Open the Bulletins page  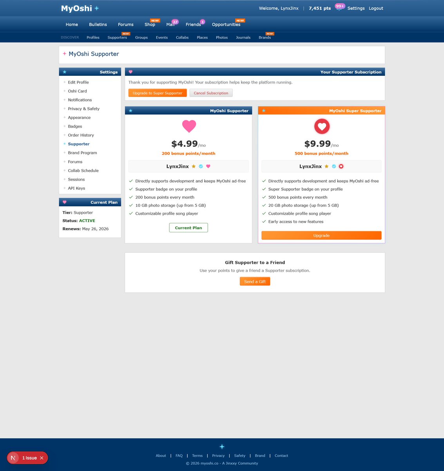point(98,24)
